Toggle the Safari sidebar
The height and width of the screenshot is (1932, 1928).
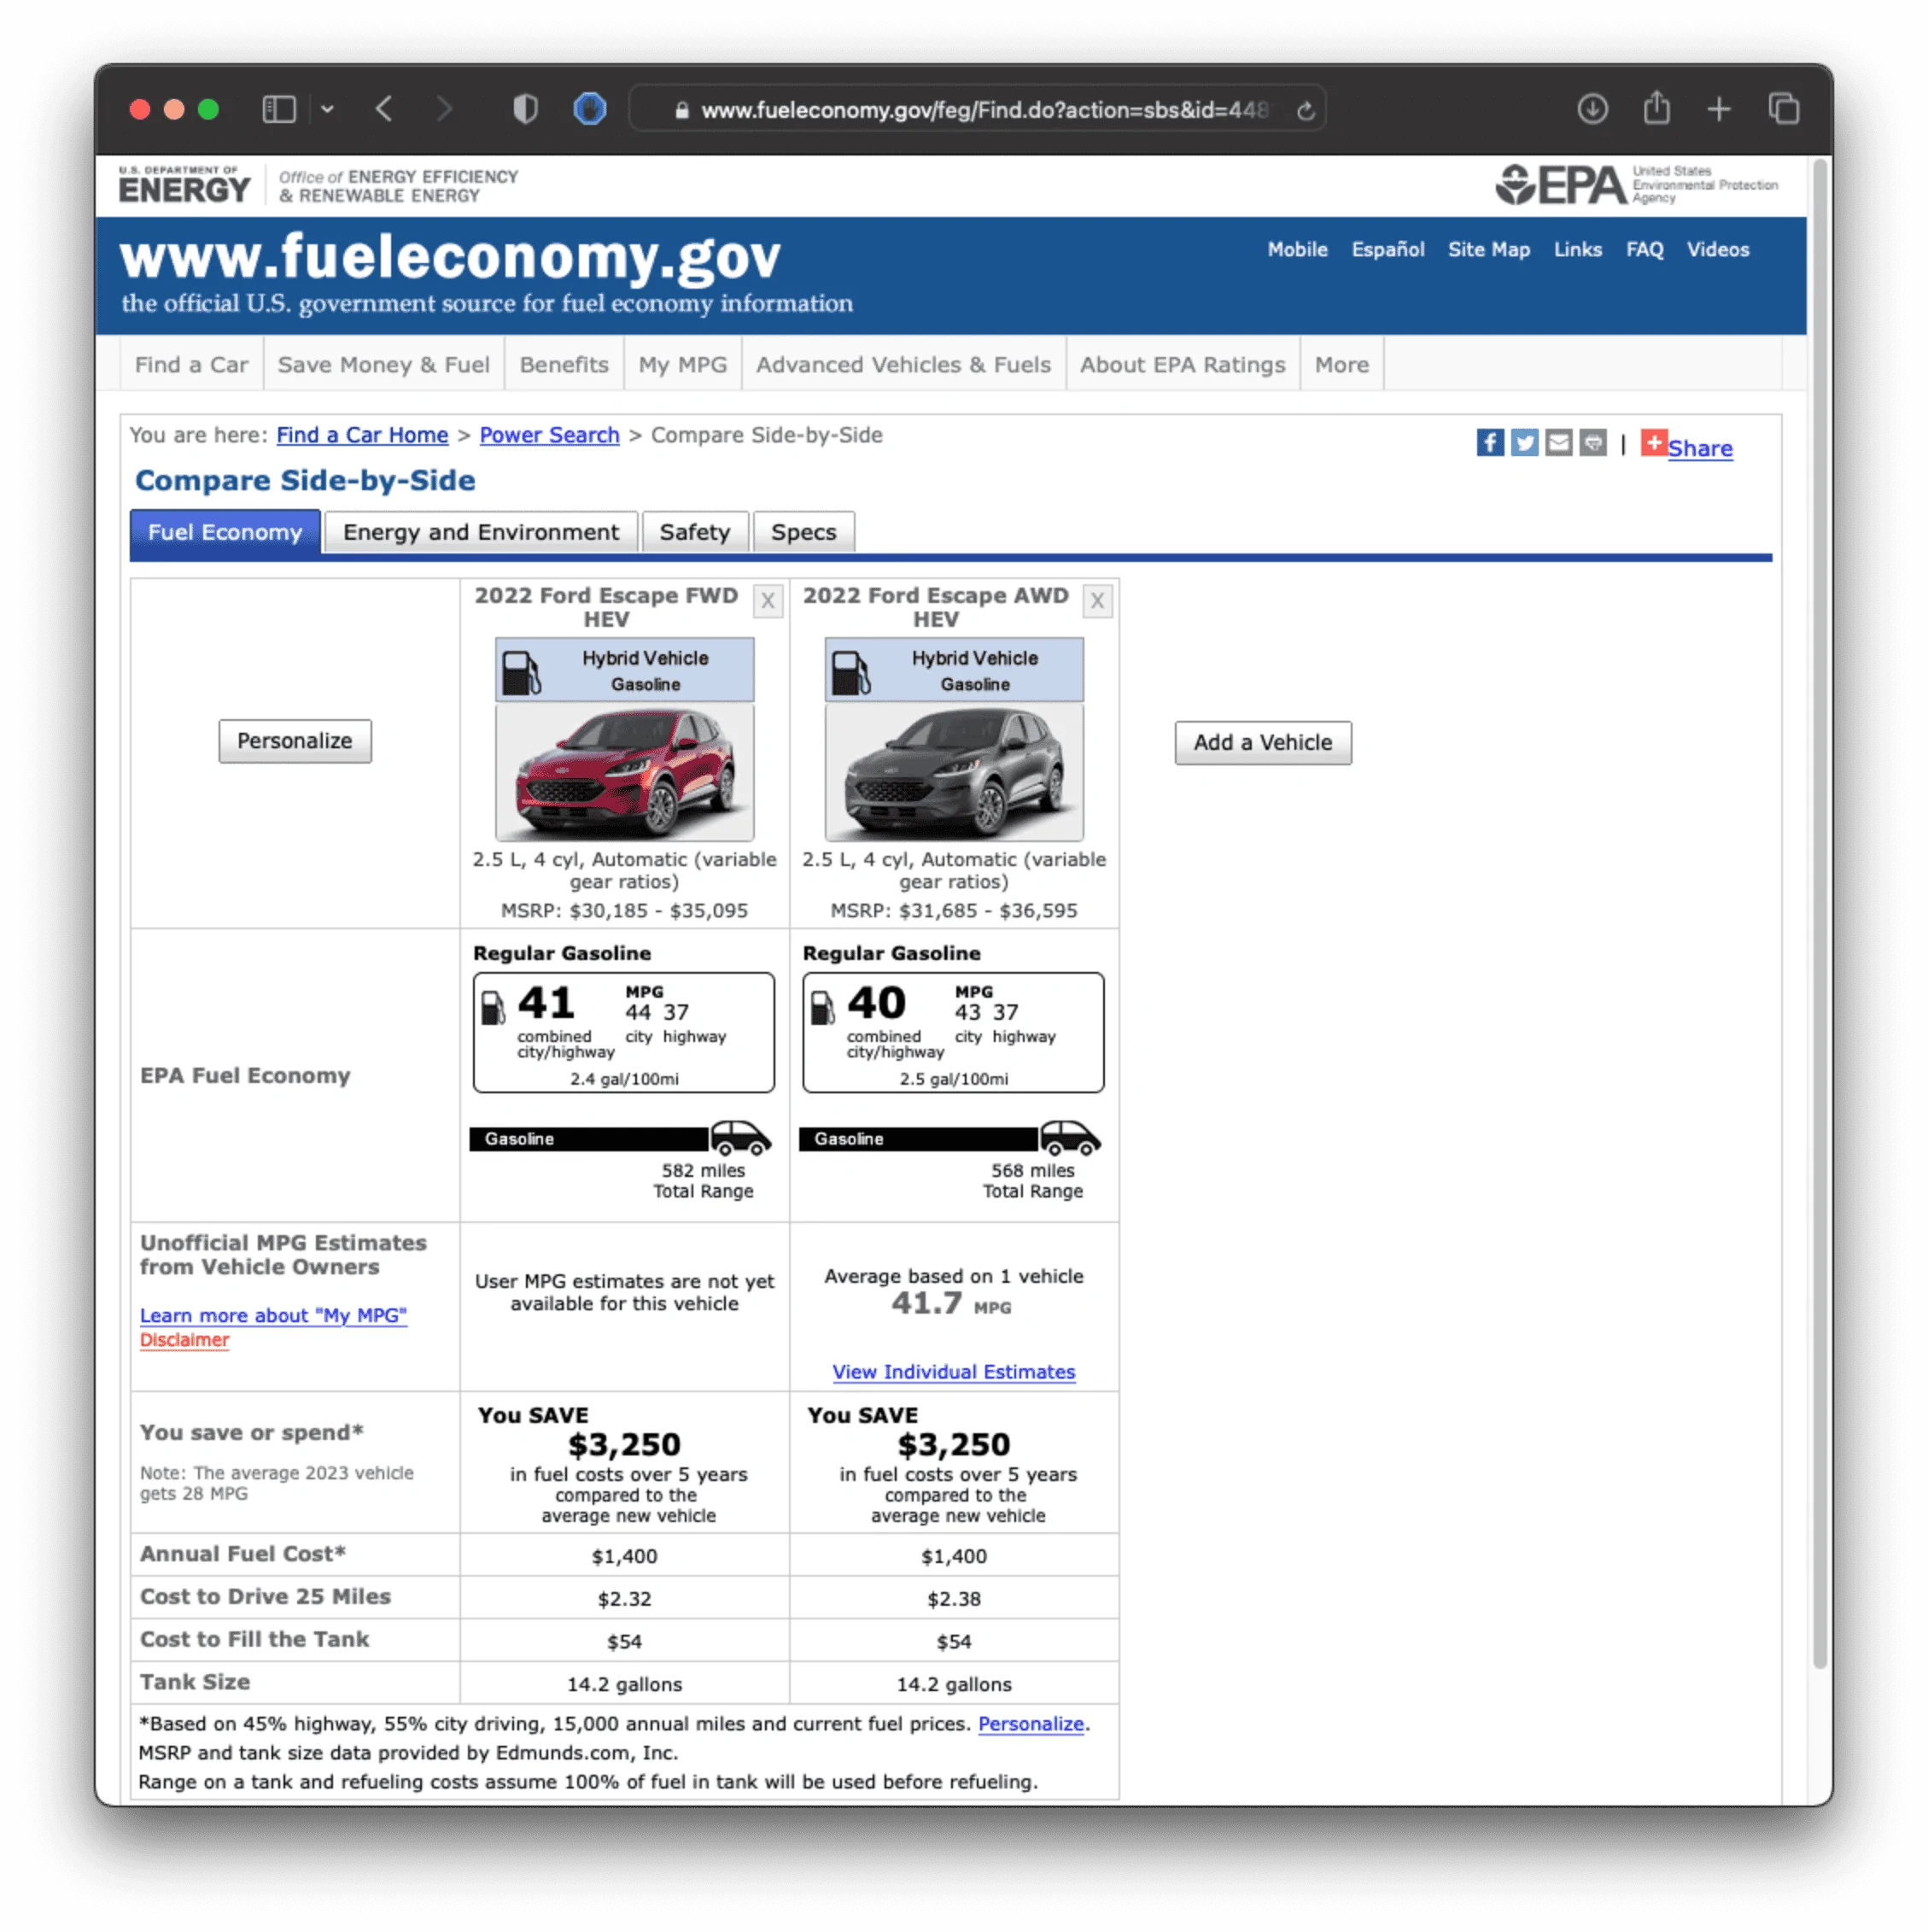(x=279, y=109)
